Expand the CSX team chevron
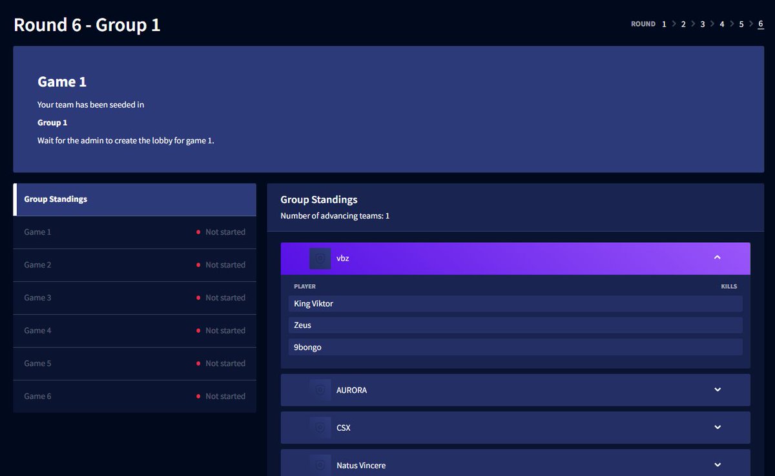 point(717,427)
